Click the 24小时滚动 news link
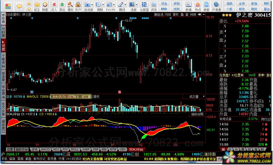273x165 pixels. [74, 159]
